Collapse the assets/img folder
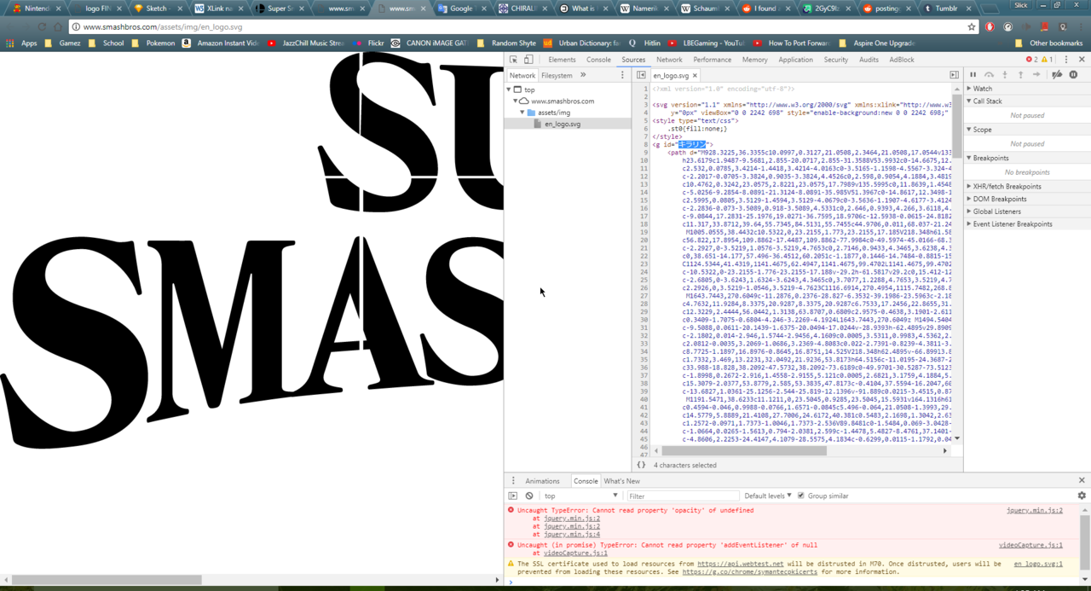1091x591 pixels. [x=522, y=113]
